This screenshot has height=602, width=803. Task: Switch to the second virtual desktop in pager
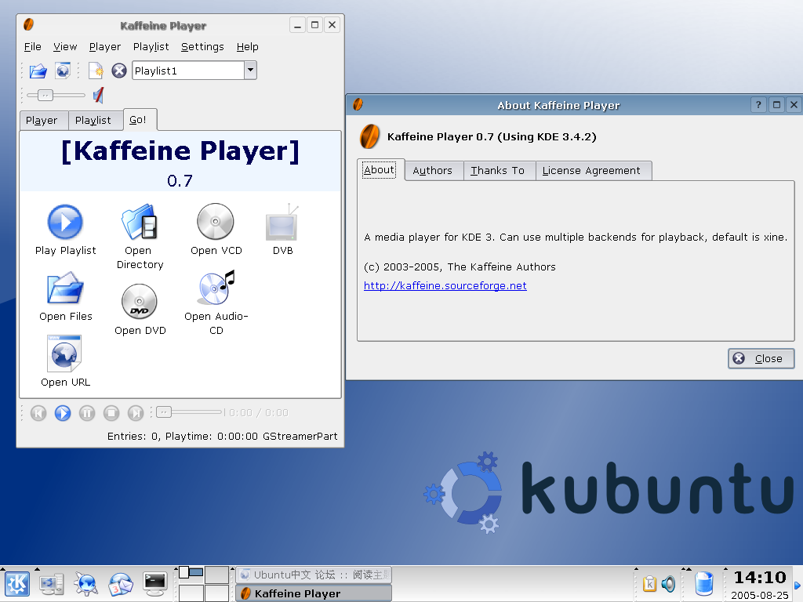(x=216, y=575)
